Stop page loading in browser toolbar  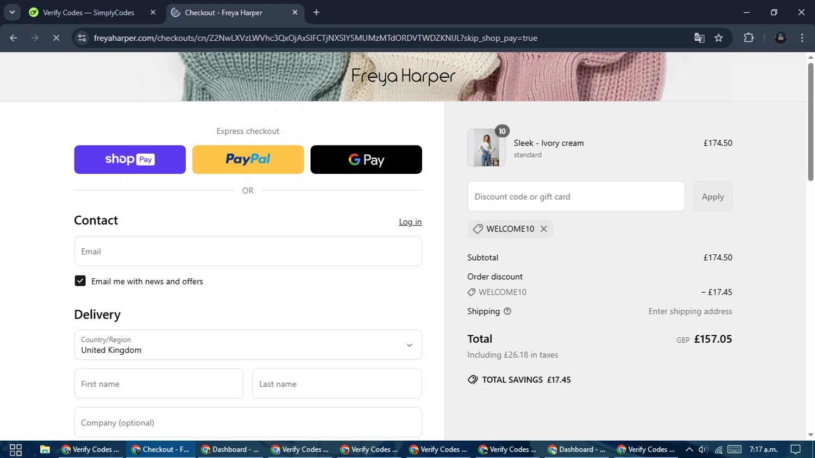(x=56, y=38)
